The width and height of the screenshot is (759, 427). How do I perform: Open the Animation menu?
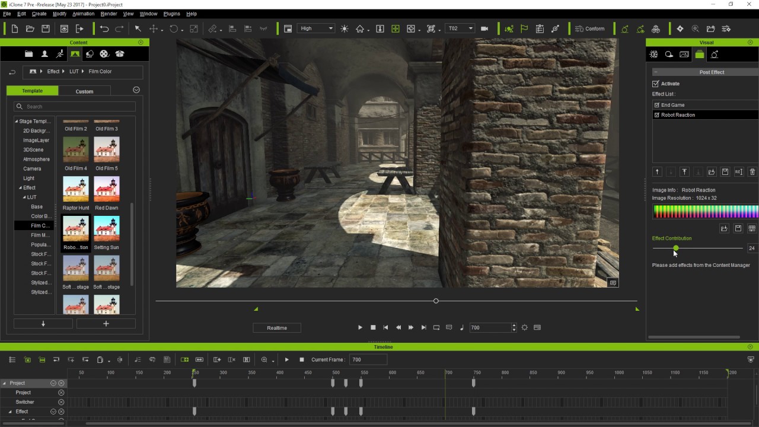tap(83, 14)
